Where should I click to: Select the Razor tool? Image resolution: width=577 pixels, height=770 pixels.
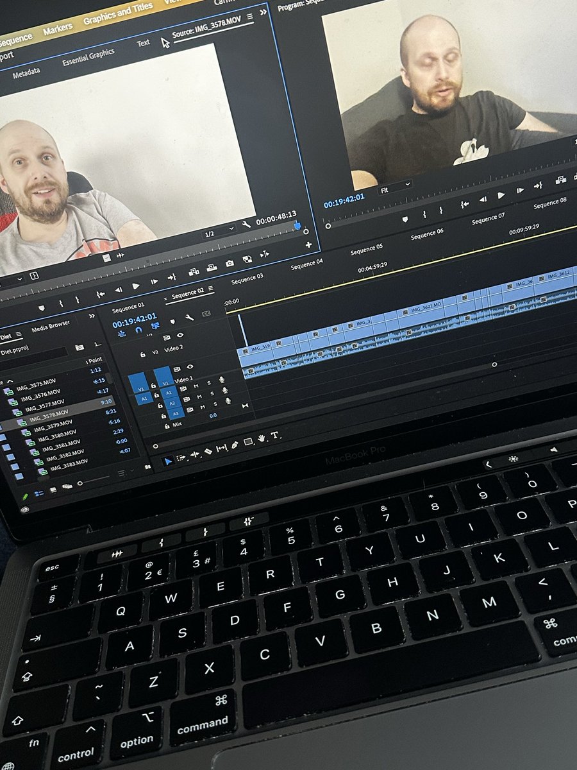click(x=208, y=451)
